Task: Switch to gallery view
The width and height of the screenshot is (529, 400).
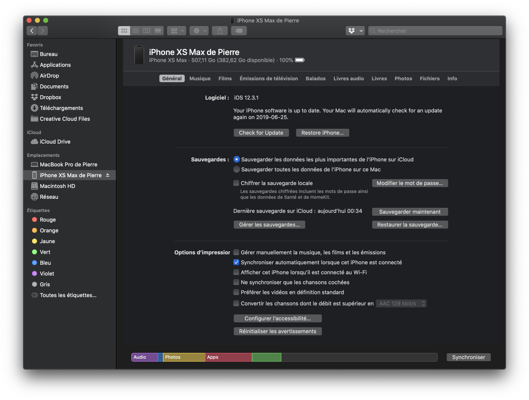Action: (x=158, y=31)
